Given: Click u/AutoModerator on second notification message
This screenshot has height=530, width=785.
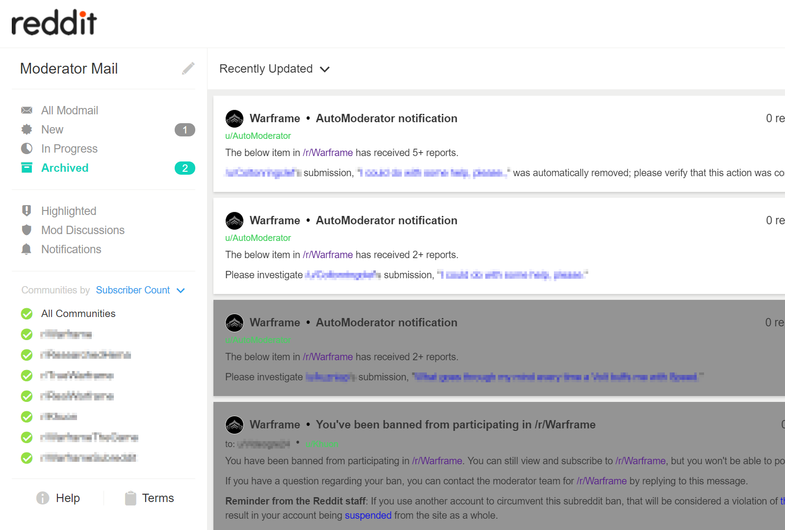Looking at the screenshot, I should tap(258, 238).
